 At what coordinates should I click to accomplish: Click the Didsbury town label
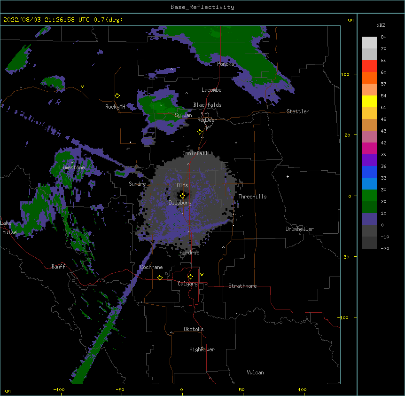pos(180,203)
